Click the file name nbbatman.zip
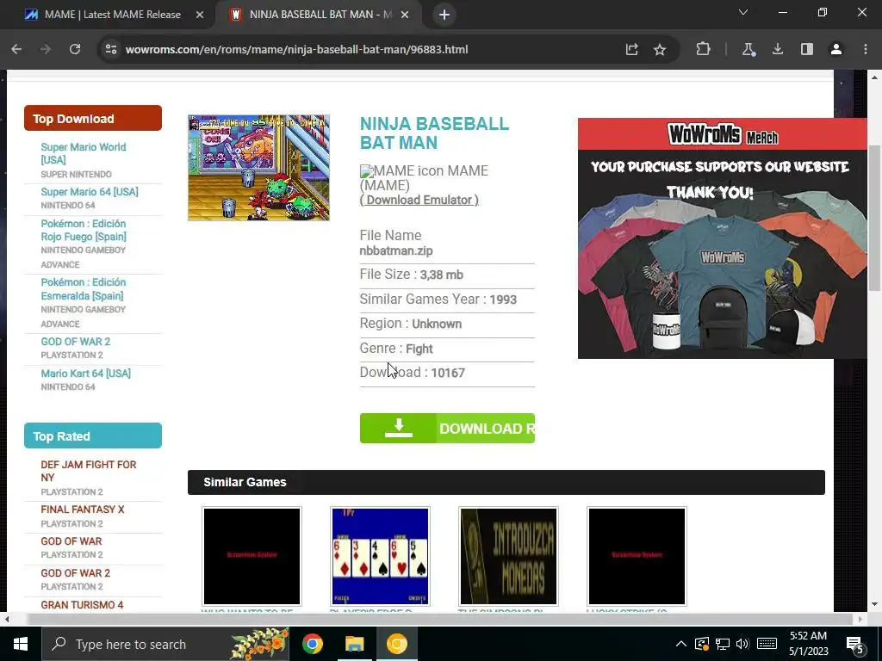Viewport: 882px width, 661px height. click(x=396, y=250)
